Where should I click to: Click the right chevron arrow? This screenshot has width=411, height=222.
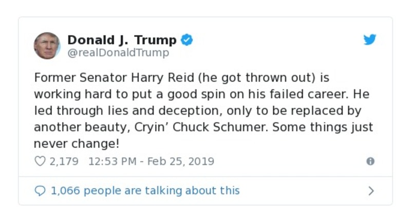(371, 191)
